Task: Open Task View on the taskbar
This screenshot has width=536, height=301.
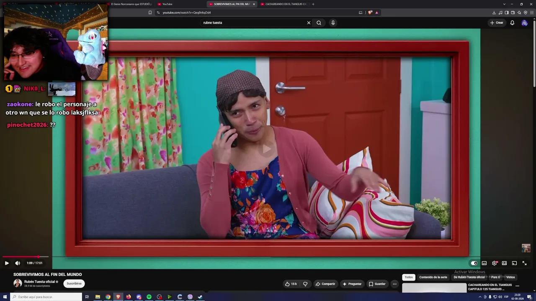Action: click(x=87, y=297)
